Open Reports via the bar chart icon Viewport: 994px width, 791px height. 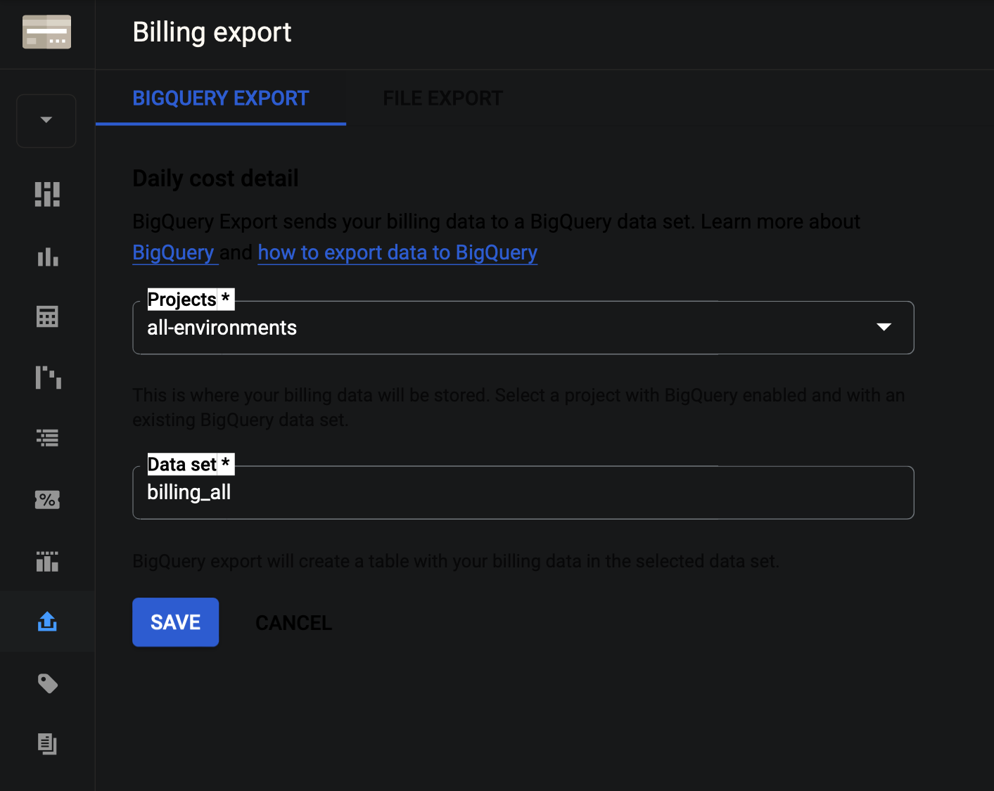(46, 257)
